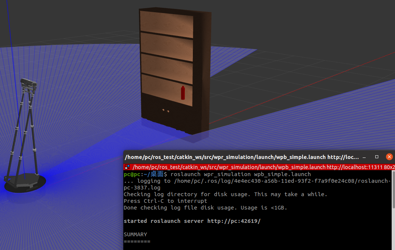Click the terminal vertical scrollbar

coord(394,189)
